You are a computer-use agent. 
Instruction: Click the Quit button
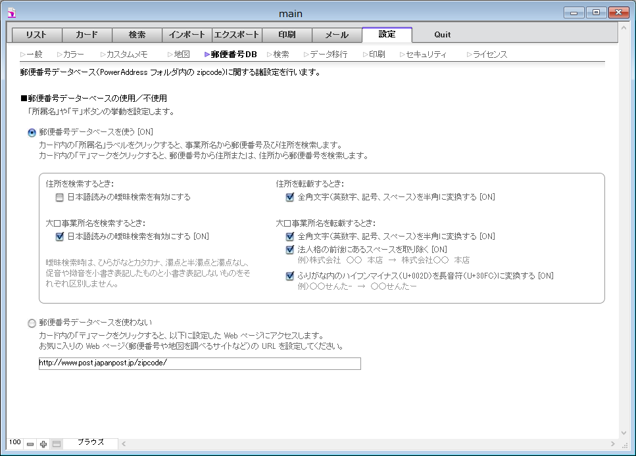click(x=442, y=35)
